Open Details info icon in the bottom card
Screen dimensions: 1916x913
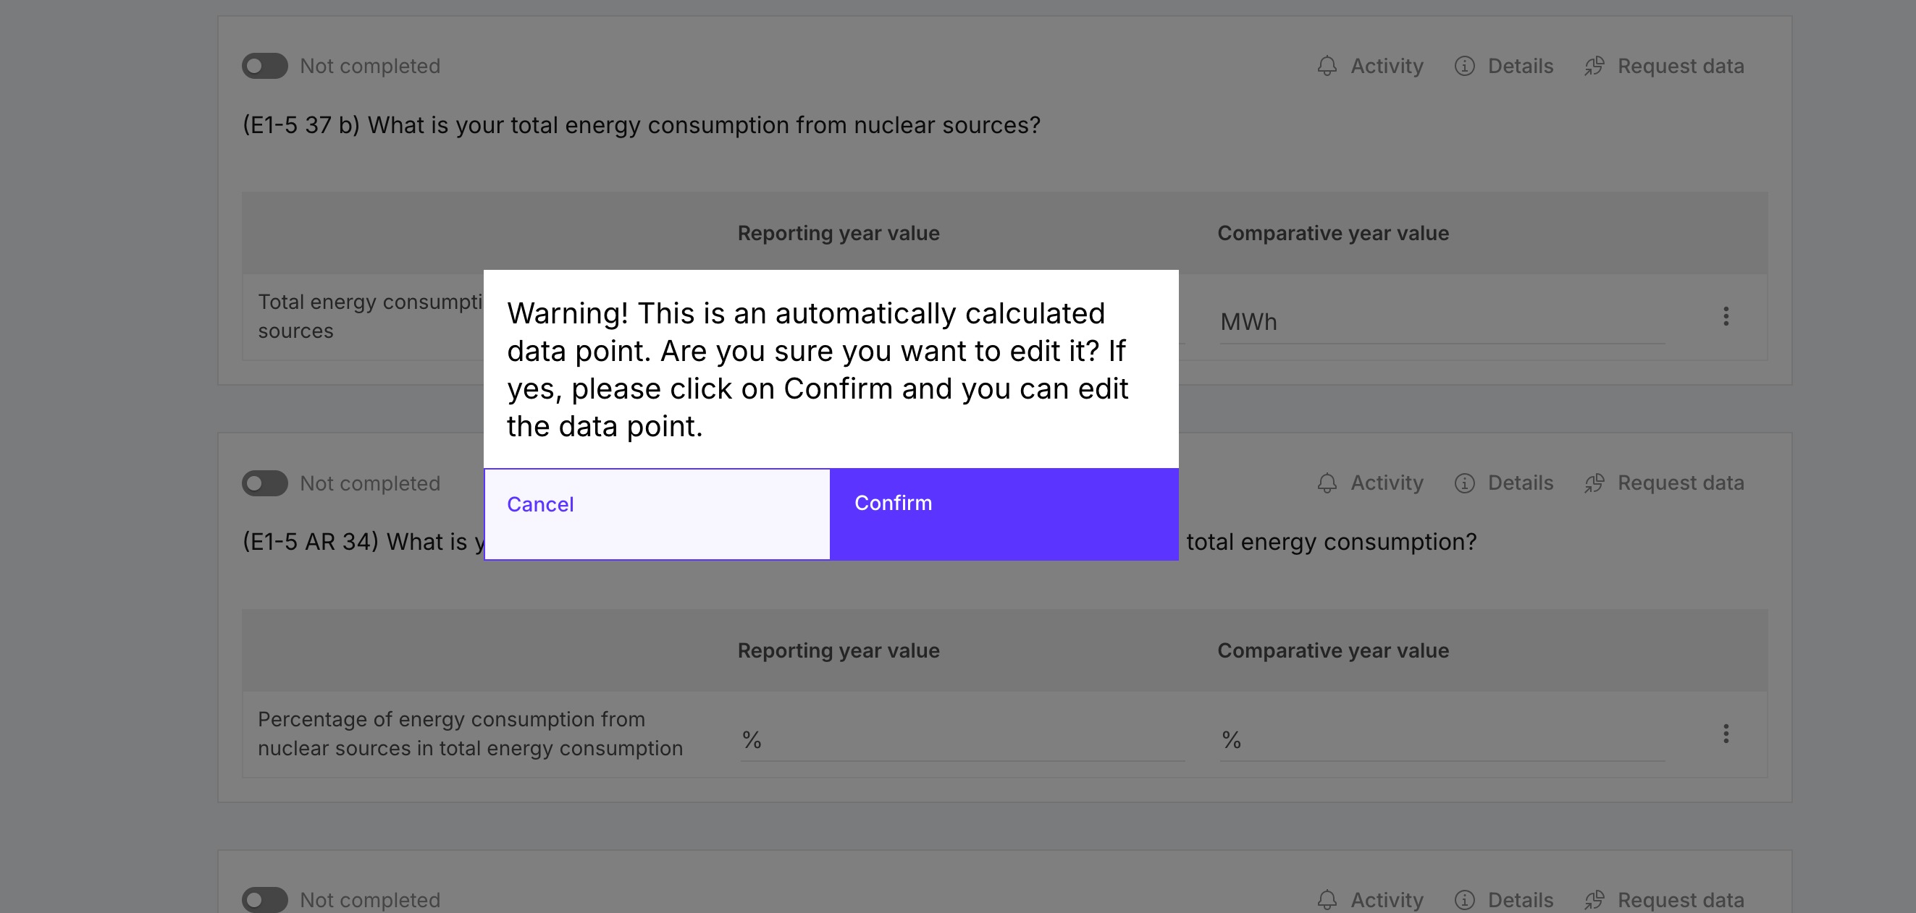(x=1463, y=900)
